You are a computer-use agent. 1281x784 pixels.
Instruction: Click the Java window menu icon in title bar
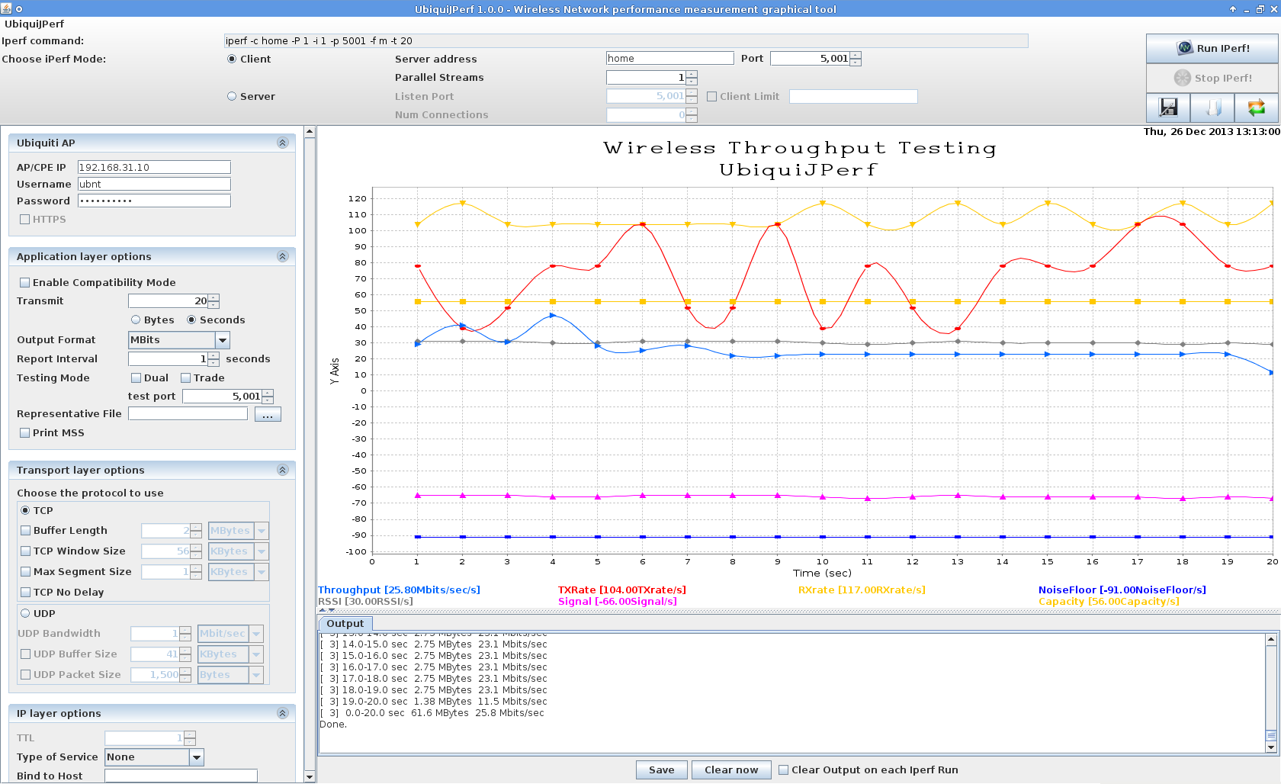tap(6, 8)
